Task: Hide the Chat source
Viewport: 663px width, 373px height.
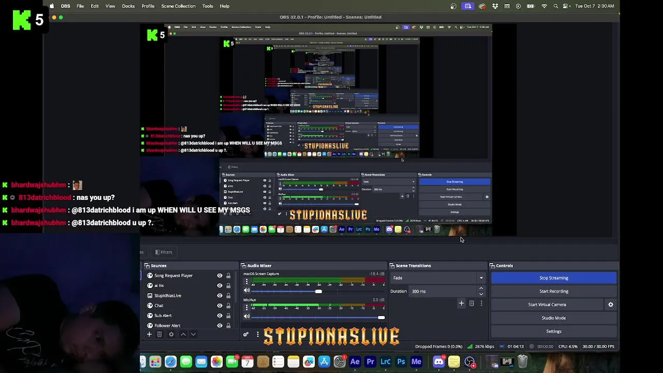Action: pos(220,306)
